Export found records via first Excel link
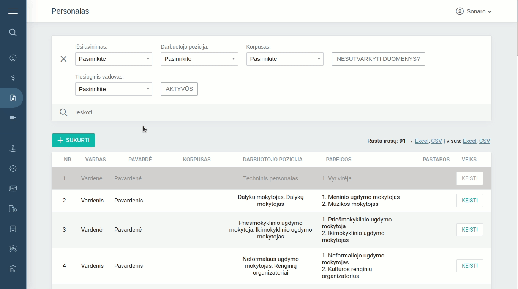Viewport: 518px width, 289px height. [x=421, y=141]
